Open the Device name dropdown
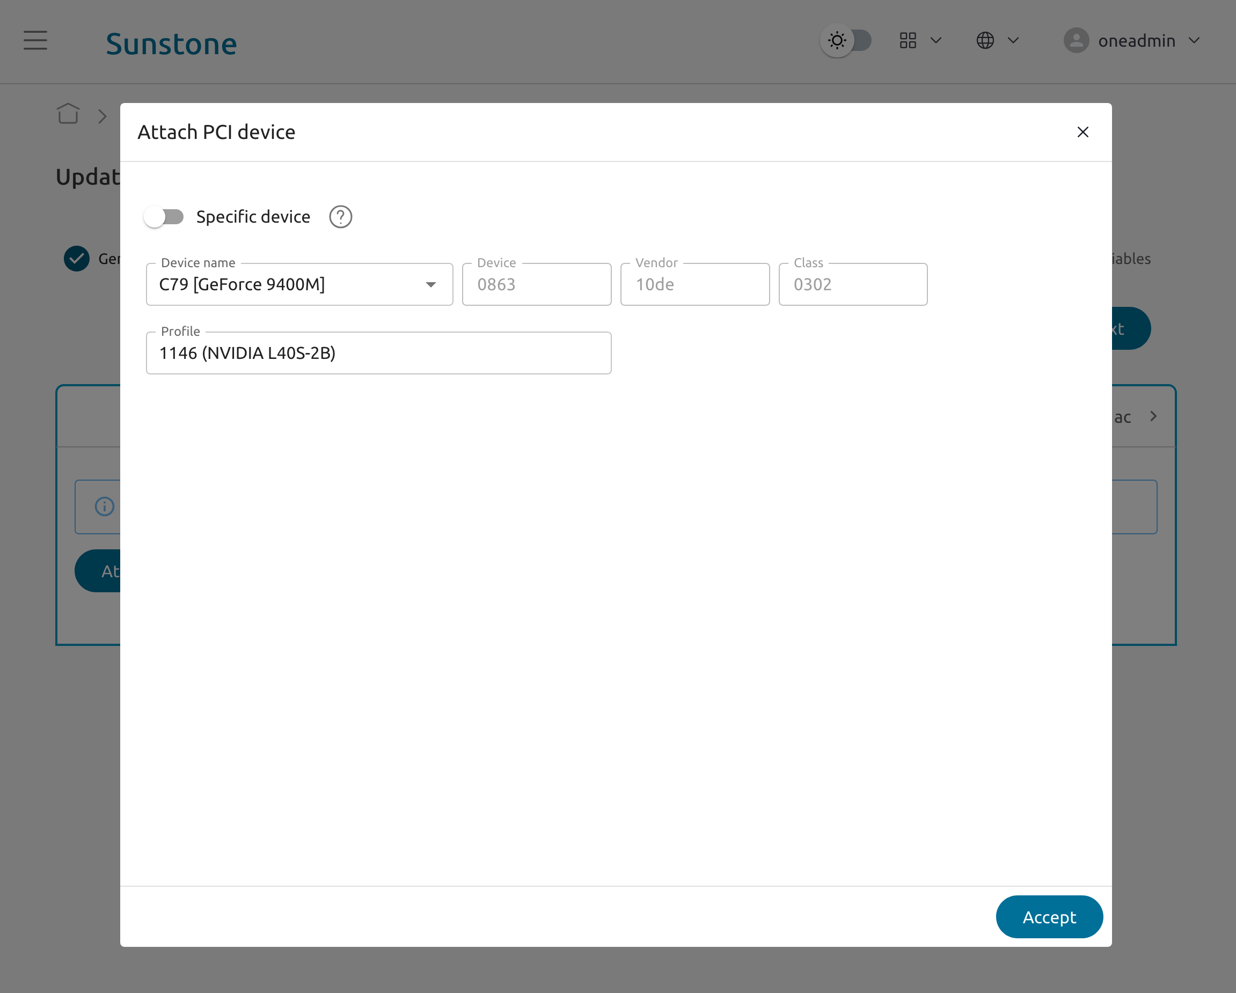 (x=430, y=284)
